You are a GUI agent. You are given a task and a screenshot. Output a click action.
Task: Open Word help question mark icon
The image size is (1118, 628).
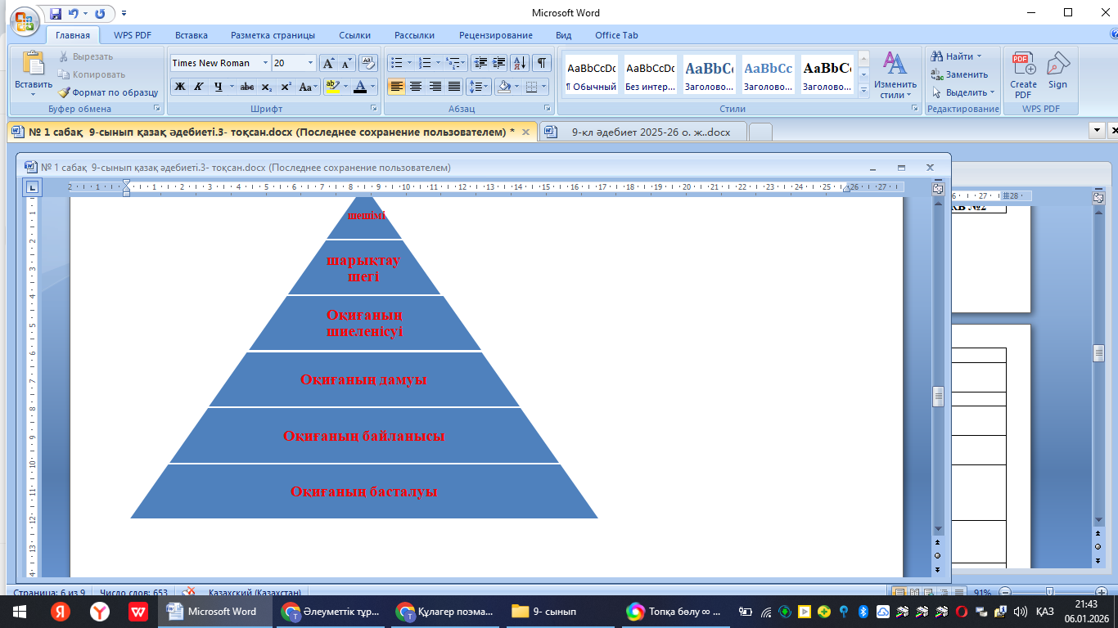pyautogui.click(x=1112, y=35)
